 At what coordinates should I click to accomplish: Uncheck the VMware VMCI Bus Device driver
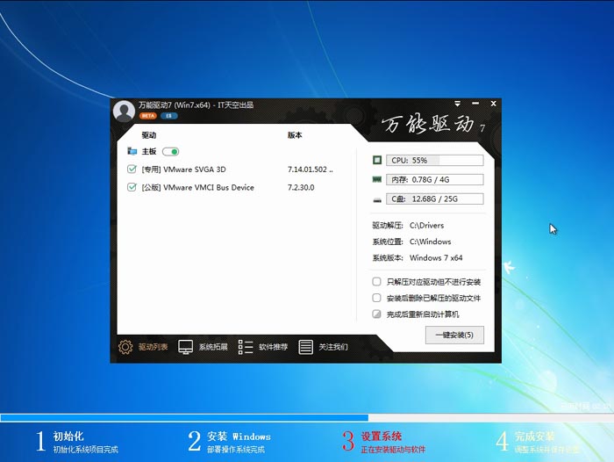(x=132, y=187)
